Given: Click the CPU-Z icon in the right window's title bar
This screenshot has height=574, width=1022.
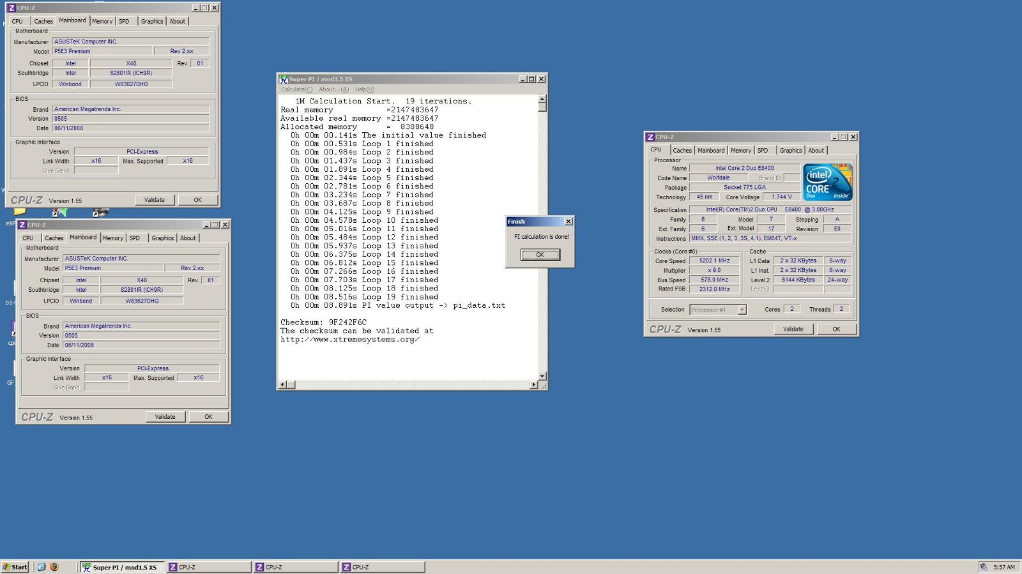Looking at the screenshot, I should coord(650,137).
